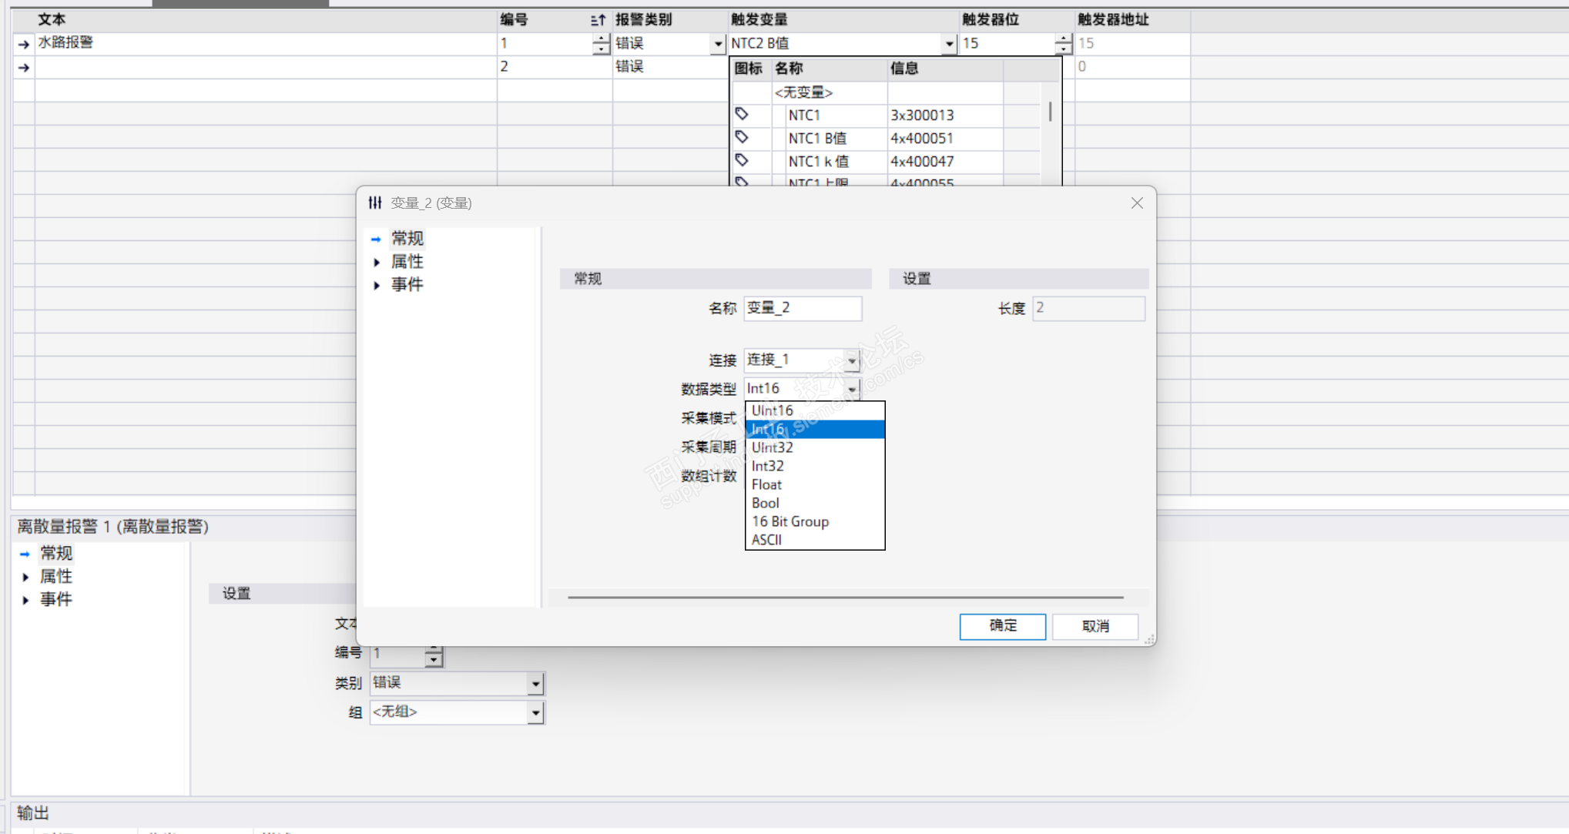Click the variable list vertical scrollbar

pos(1050,112)
